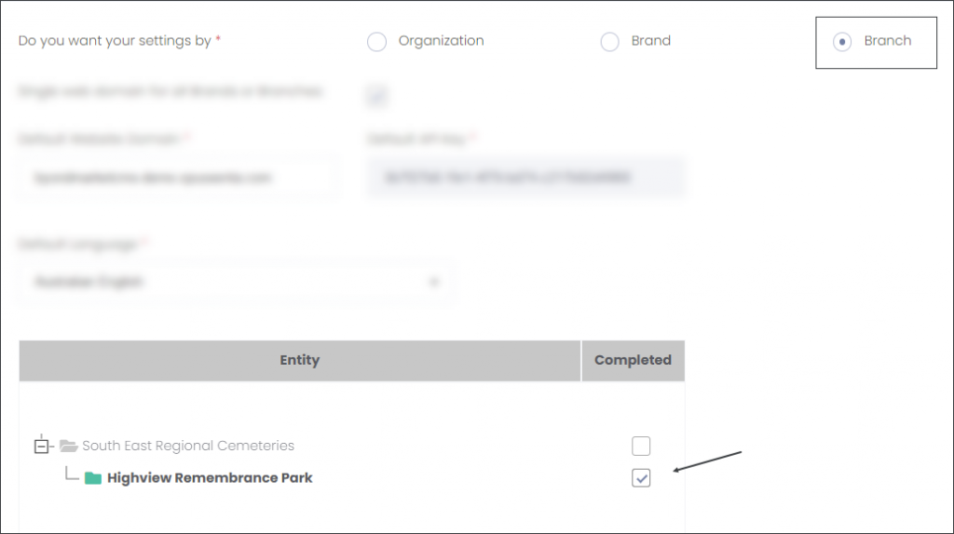
Task: Click into the Default Website Domain field
Action: point(177,178)
